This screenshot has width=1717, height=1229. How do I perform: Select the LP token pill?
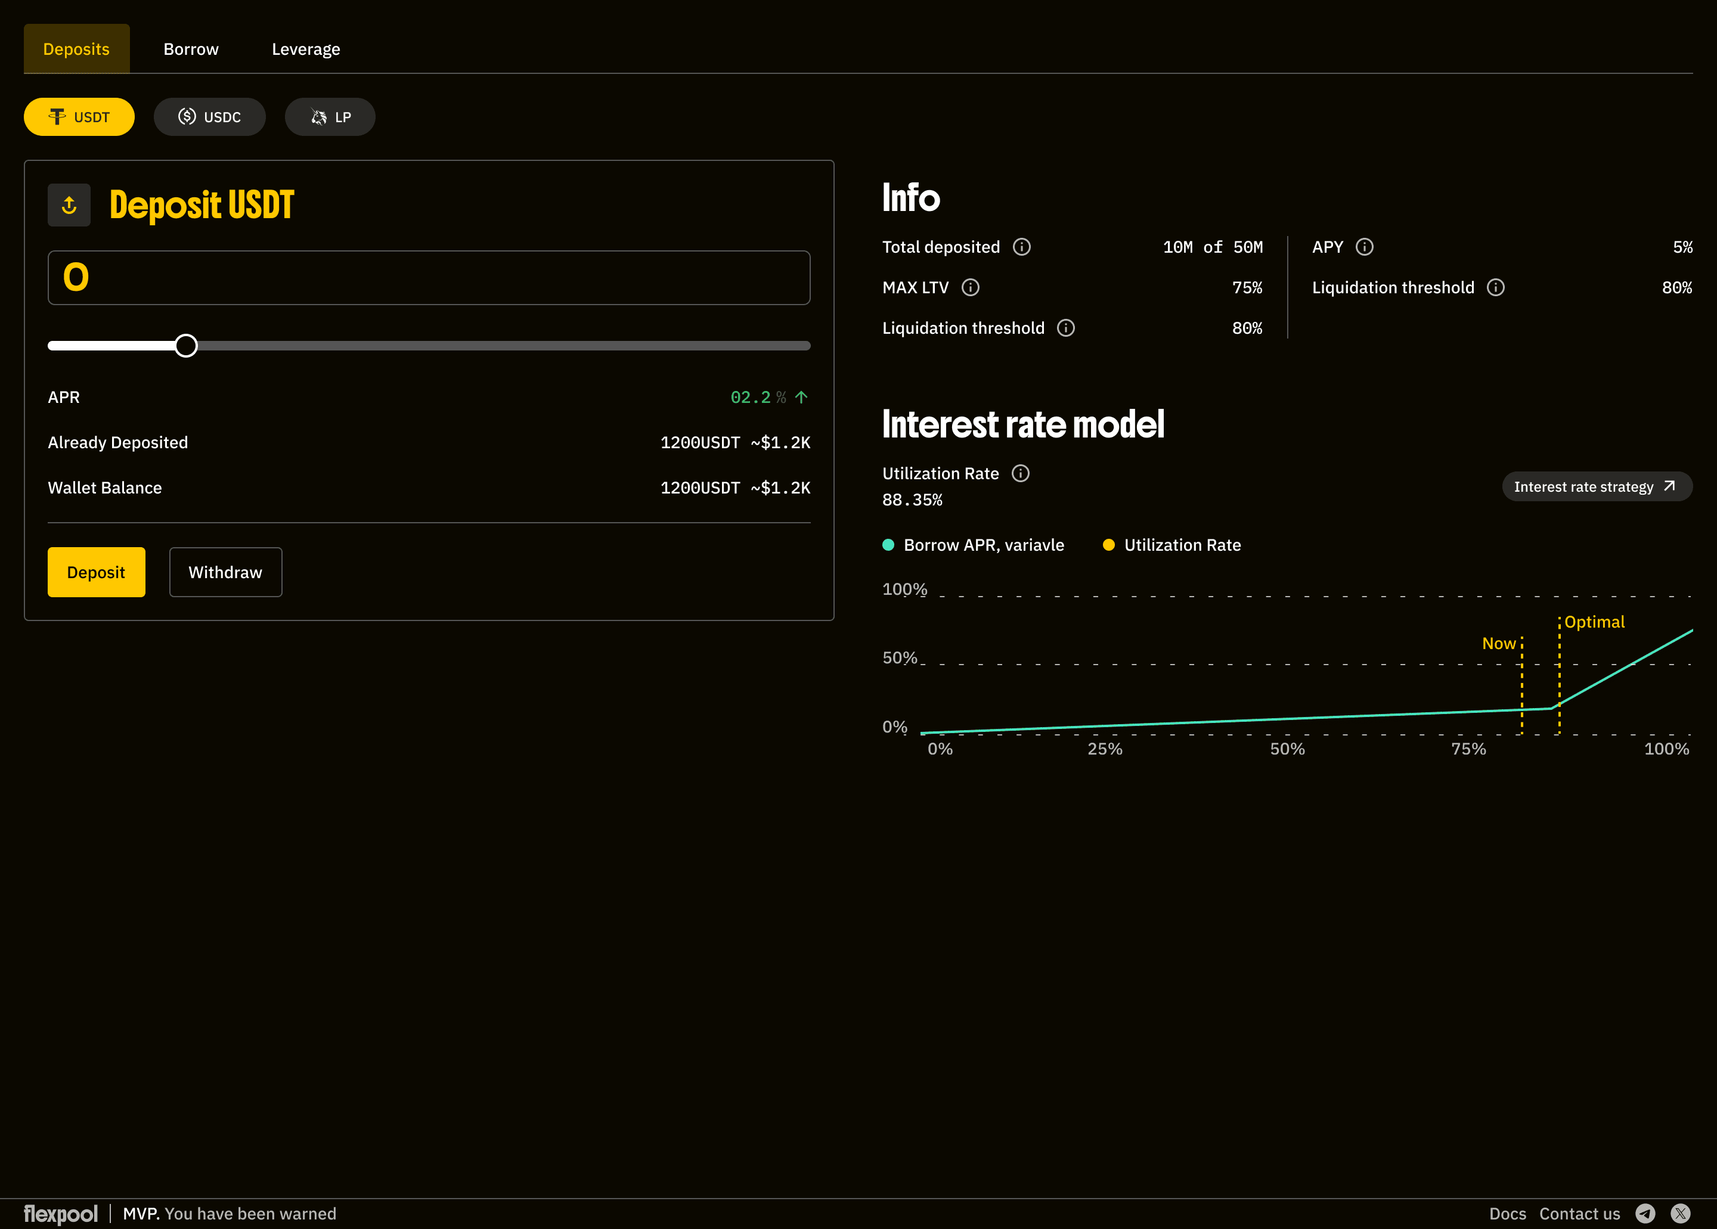pos(330,117)
